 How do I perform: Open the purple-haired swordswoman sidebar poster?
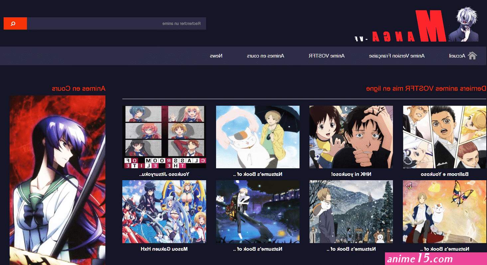coord(58,180)
